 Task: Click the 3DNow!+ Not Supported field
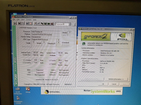coord(64,75)
